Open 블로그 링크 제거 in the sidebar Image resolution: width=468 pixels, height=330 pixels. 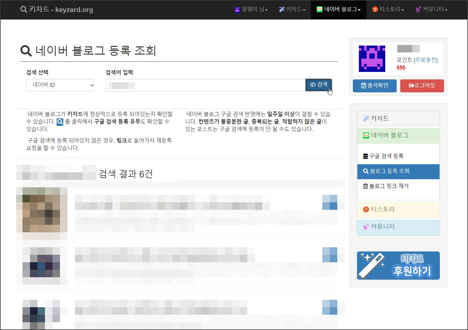(398, 186)
